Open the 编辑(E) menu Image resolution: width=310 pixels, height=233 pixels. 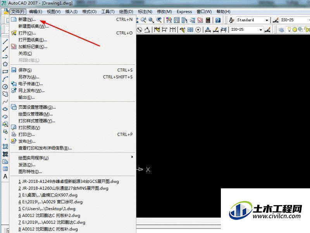35,12
